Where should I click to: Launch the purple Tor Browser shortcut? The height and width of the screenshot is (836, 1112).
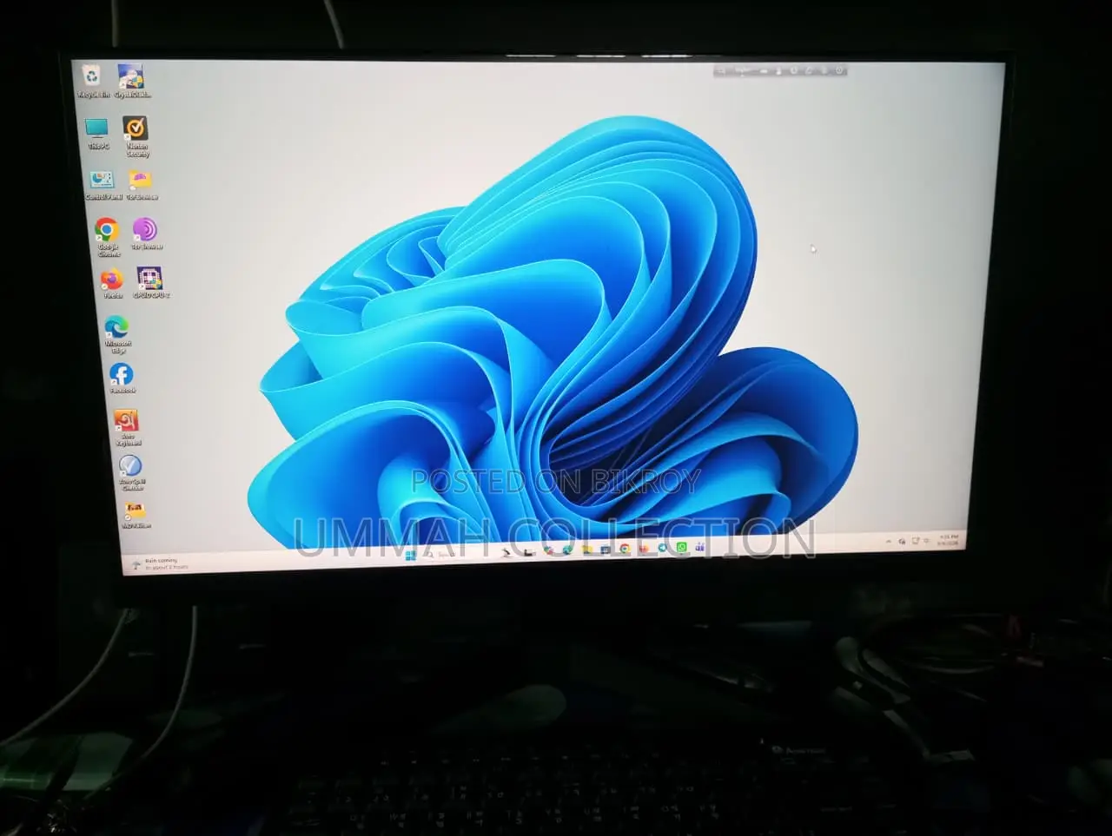[146, 234]
